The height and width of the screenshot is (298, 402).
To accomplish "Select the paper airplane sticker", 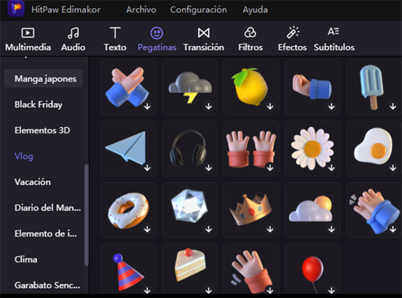I will click(x=128, y=148).
